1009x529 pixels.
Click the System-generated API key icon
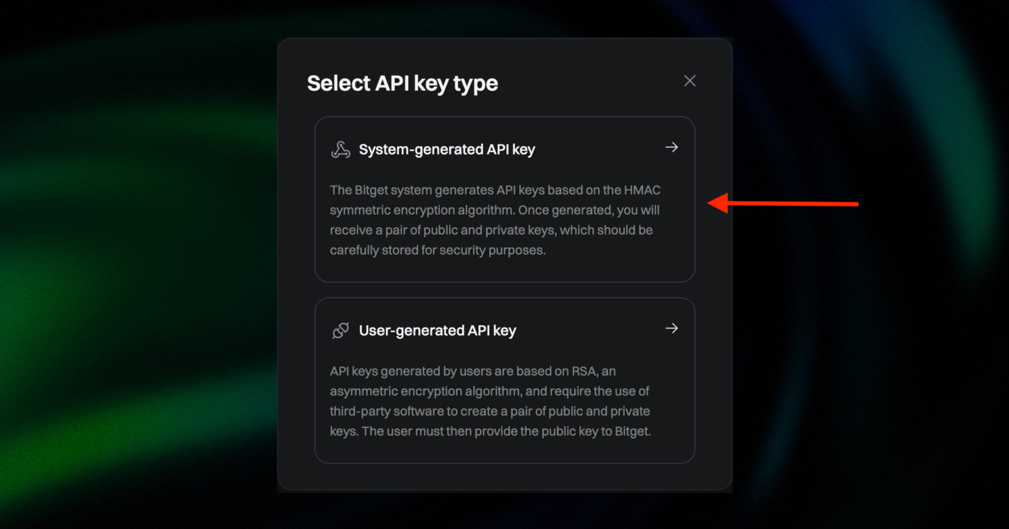coord(341,149)
